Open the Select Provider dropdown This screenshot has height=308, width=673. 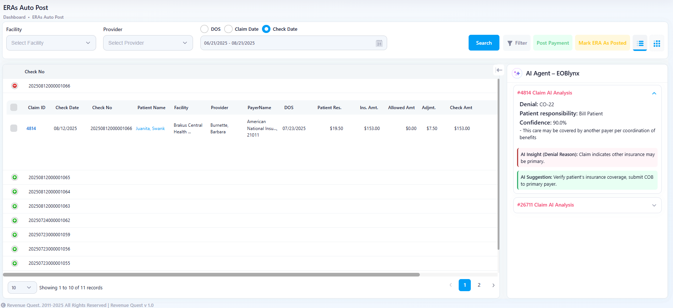[x=148, y=43]
